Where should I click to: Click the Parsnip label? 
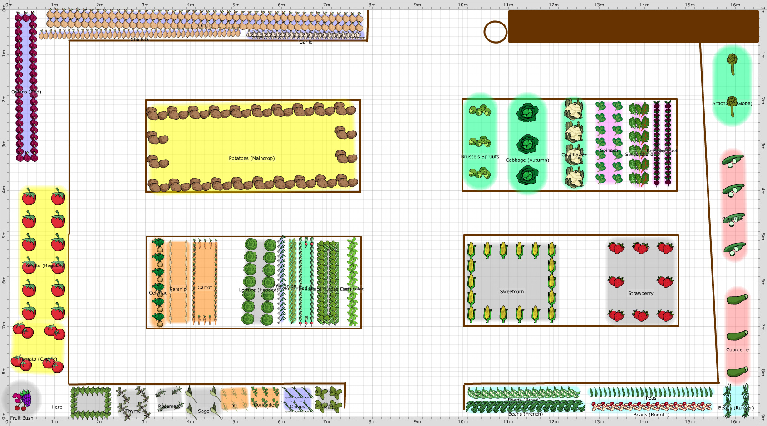pos(178,289)
